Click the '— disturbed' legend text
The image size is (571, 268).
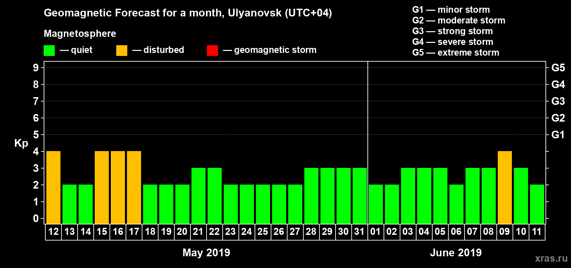click(158, 50)
